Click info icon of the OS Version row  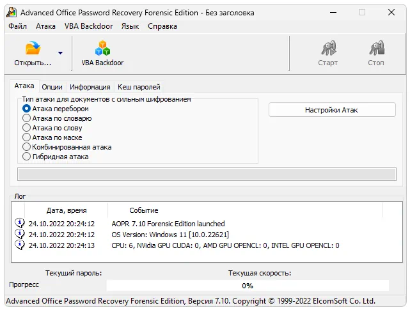coord(20,234)
